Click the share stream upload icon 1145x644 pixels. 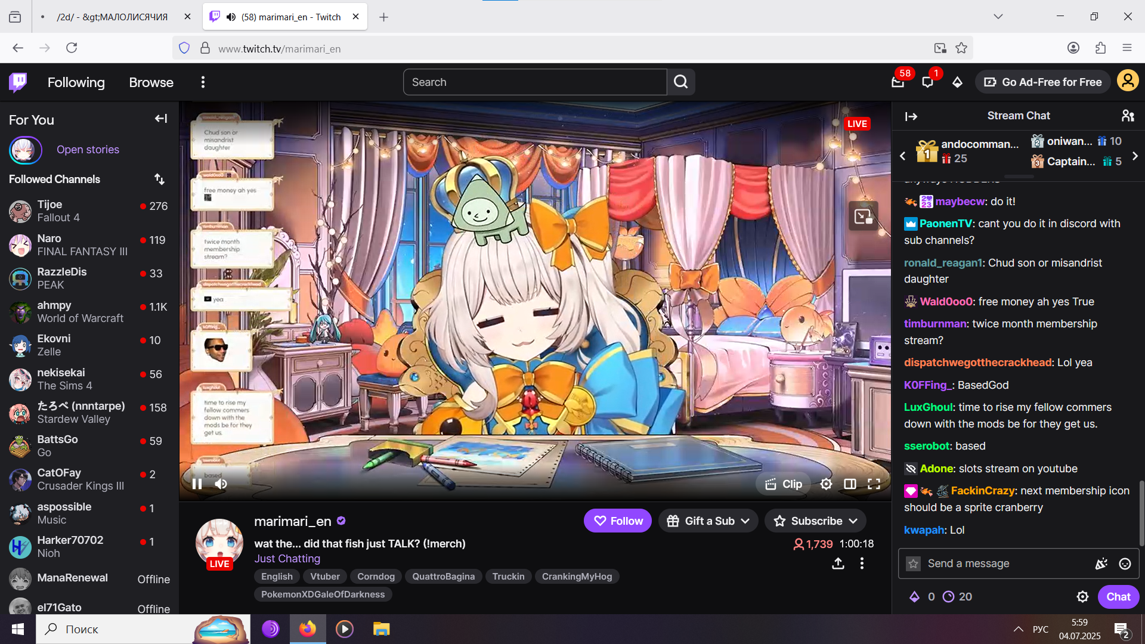tap(838, 563)
